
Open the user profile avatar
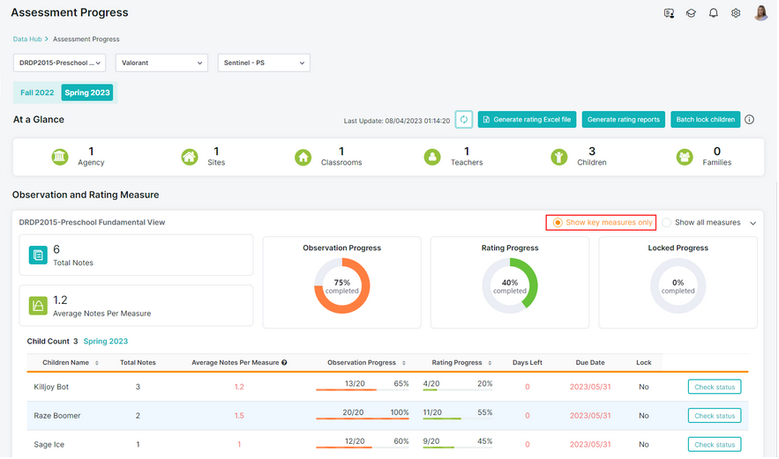coord(760,13)
